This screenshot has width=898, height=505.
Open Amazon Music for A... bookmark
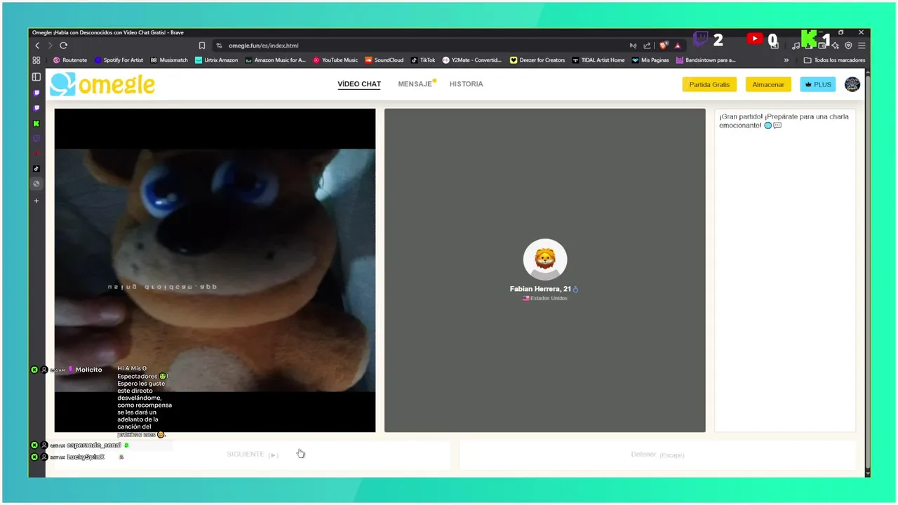(x=276, y=60)
